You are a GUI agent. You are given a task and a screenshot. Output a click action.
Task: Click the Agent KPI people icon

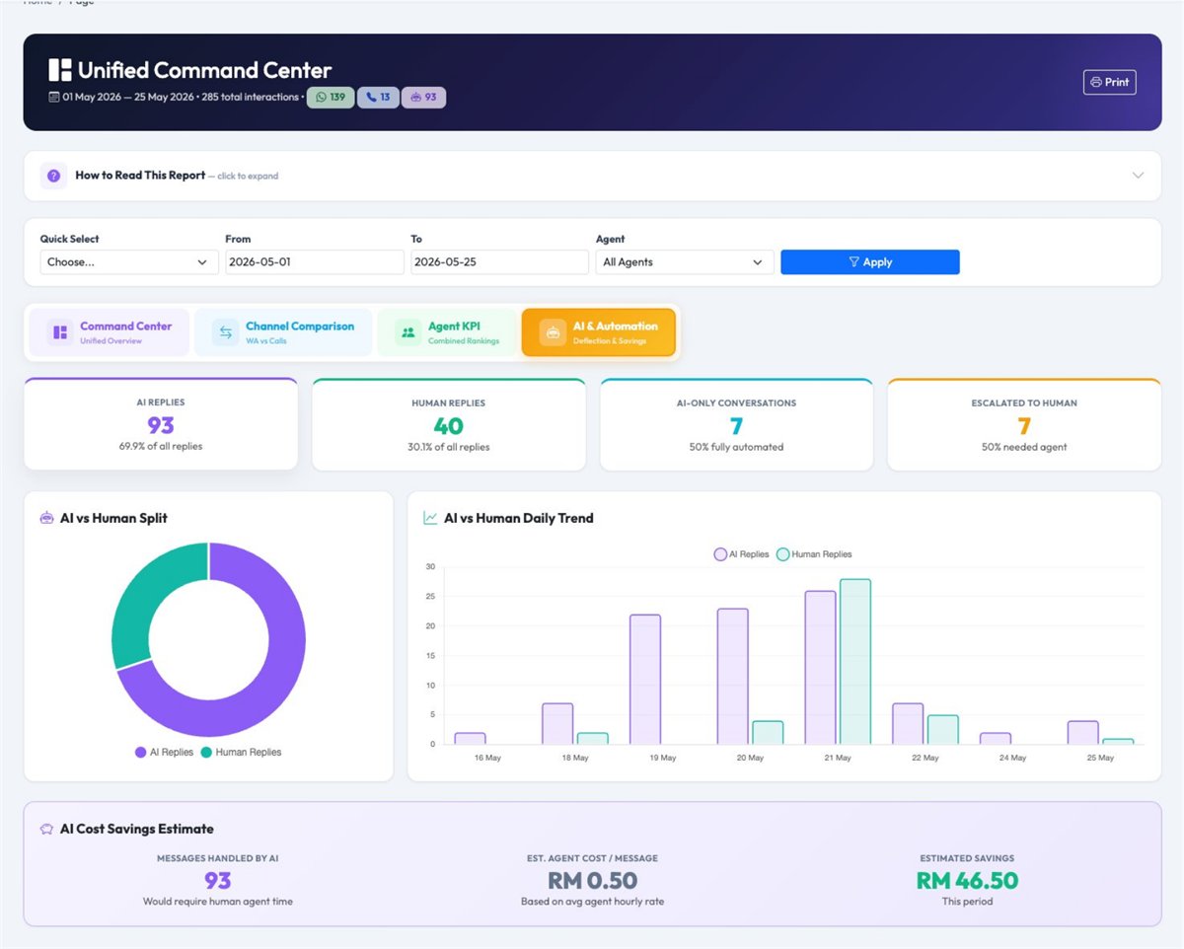[x=408, y=332]
